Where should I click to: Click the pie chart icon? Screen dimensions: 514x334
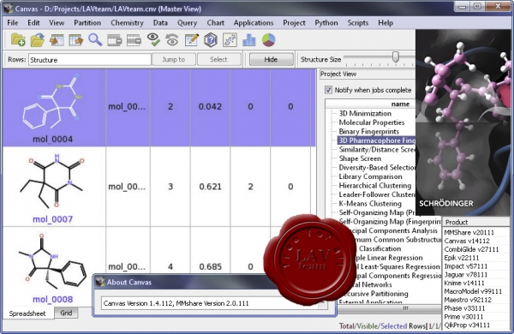click(x=268, y=40)
